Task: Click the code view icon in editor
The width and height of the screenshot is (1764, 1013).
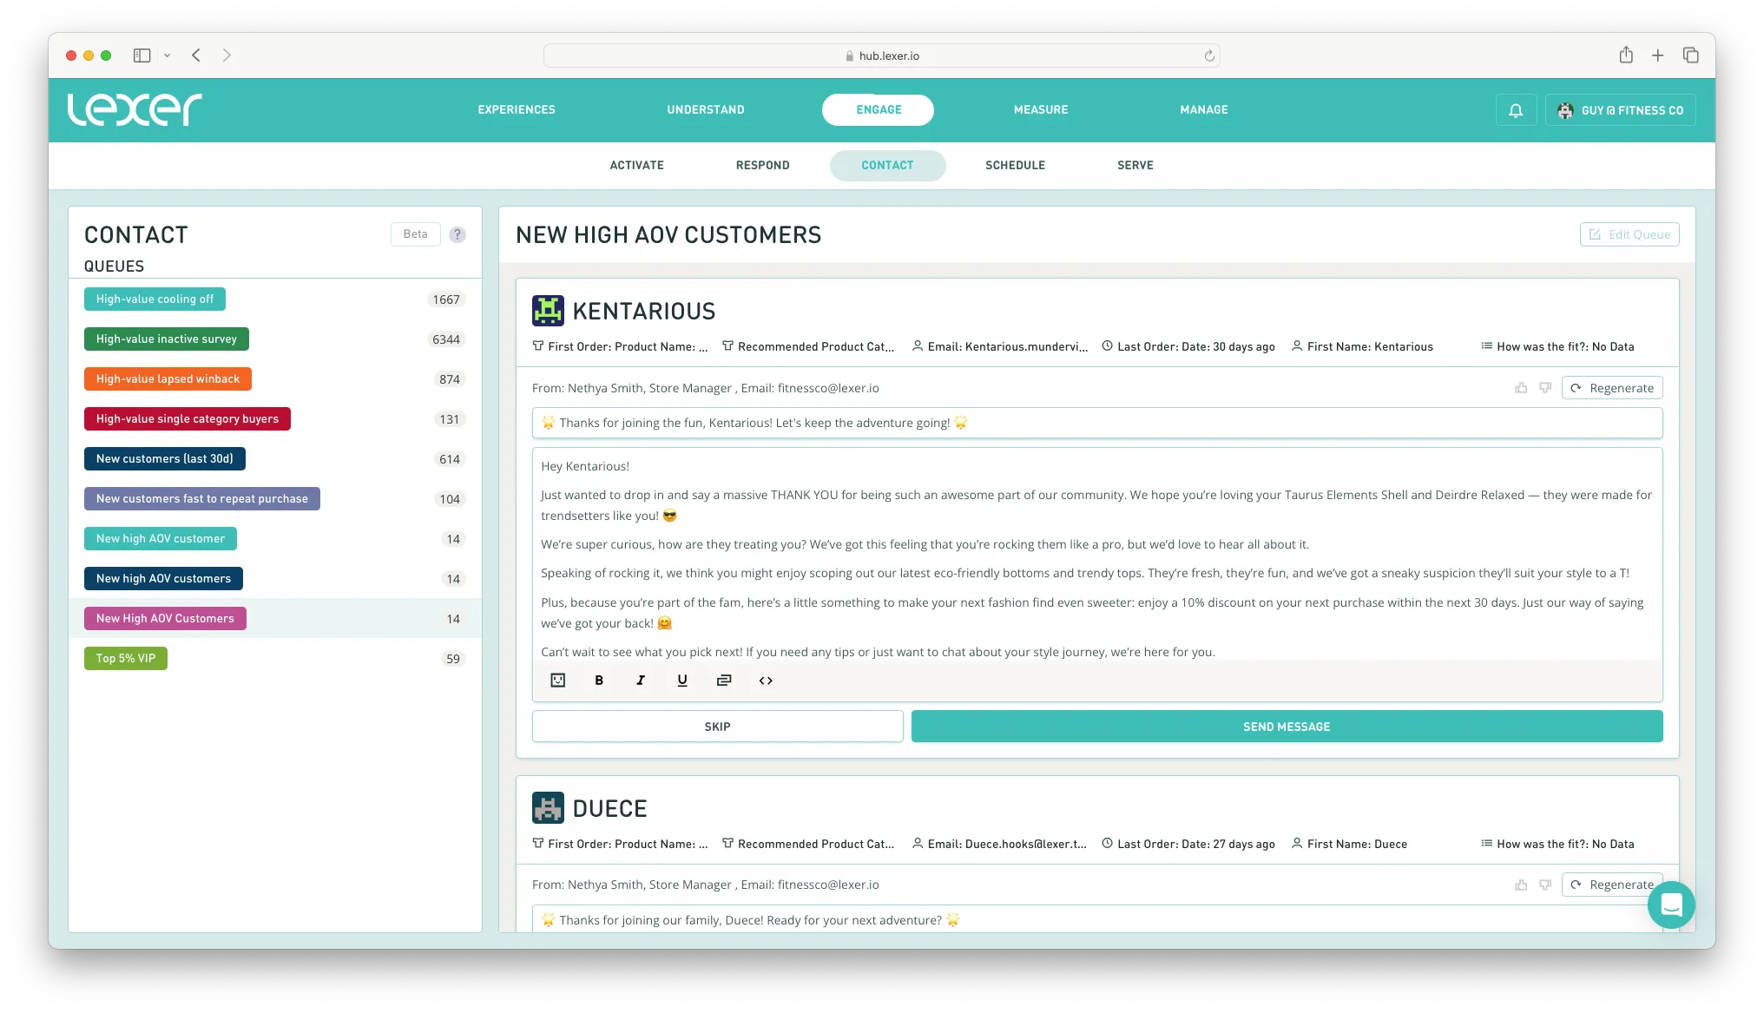Action: [766, 681]
